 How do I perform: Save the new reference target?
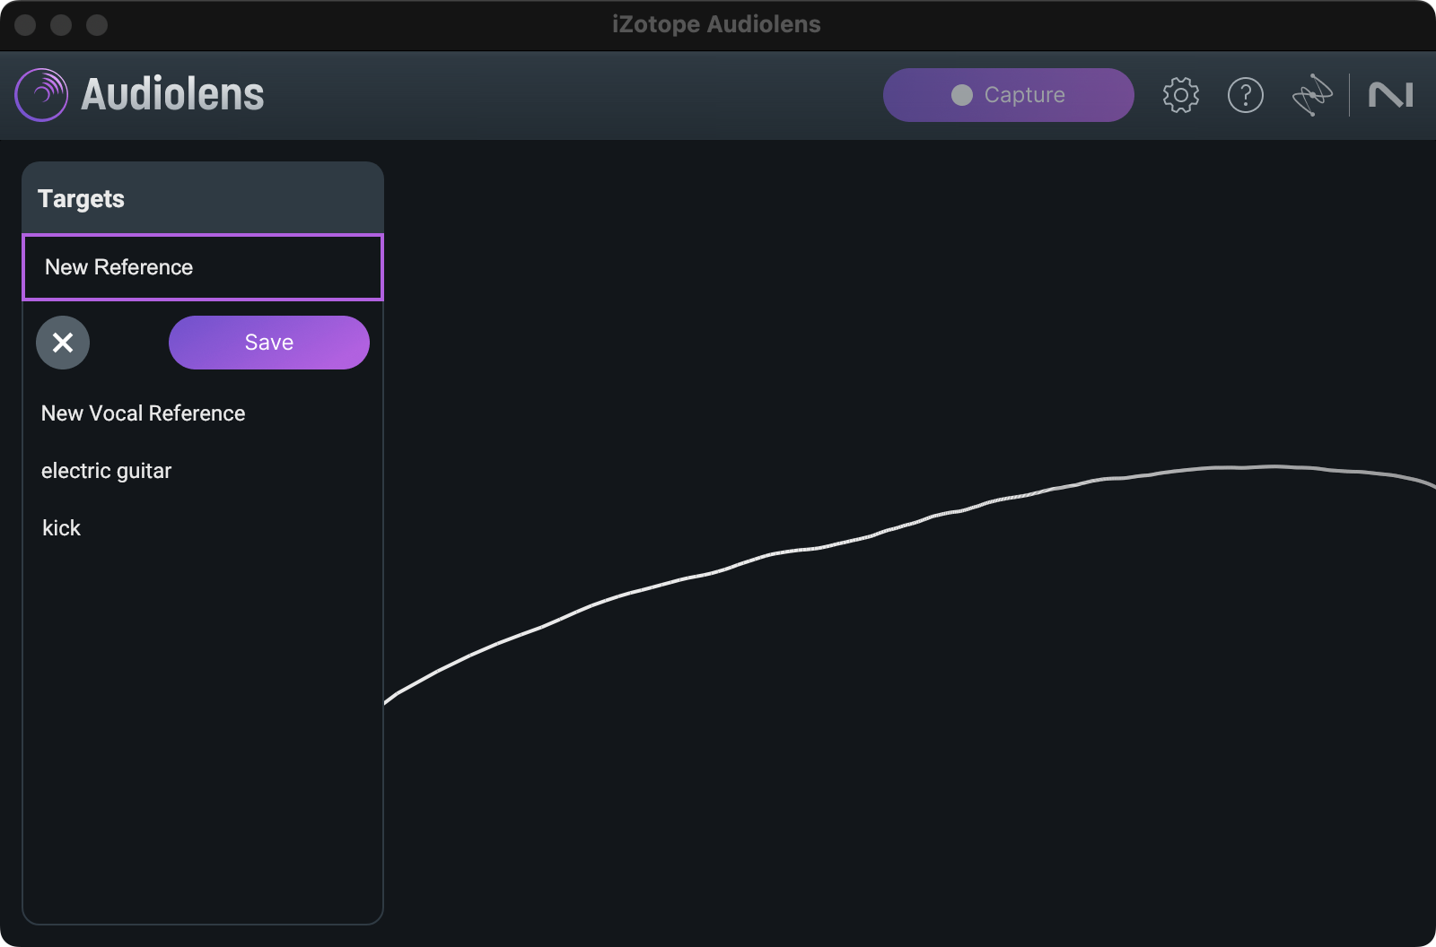[269, 343]
